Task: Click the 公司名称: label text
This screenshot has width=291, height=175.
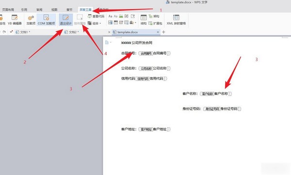Action: coord(129,68)
